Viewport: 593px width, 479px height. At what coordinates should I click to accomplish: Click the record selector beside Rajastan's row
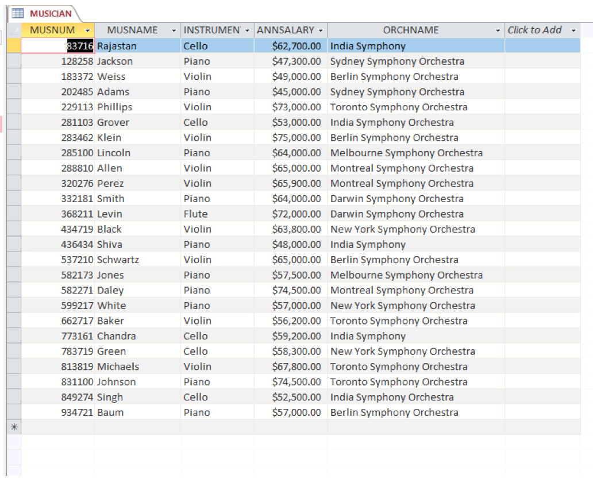click(15, 46)
